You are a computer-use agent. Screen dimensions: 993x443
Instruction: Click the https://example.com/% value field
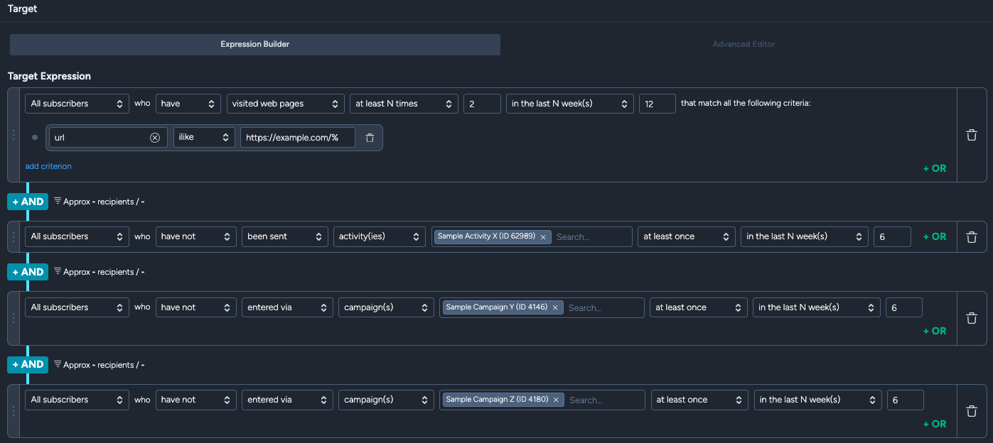(x=297, y=138)
